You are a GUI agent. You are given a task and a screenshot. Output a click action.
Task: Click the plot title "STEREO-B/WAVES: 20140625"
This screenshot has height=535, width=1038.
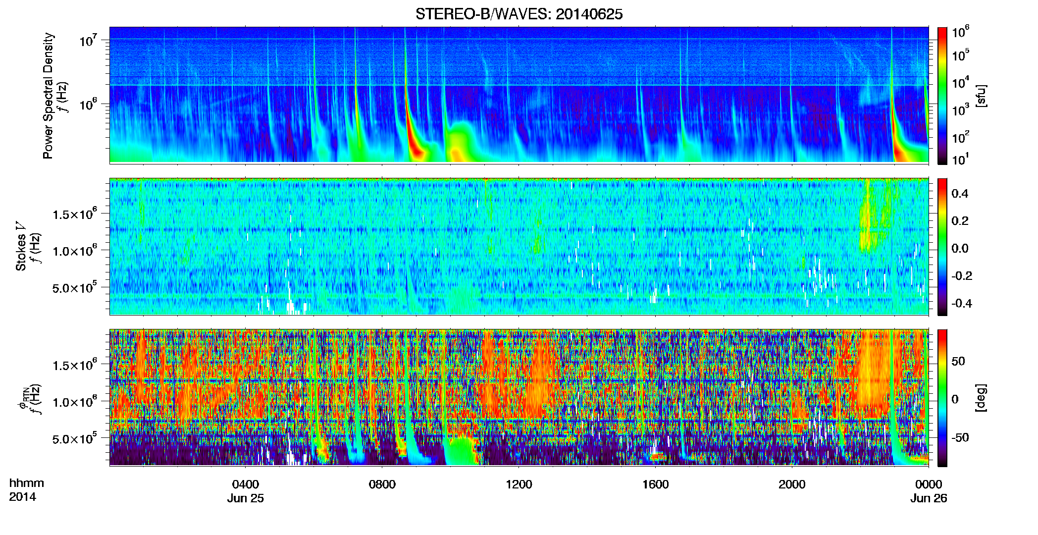pos(519,14)
